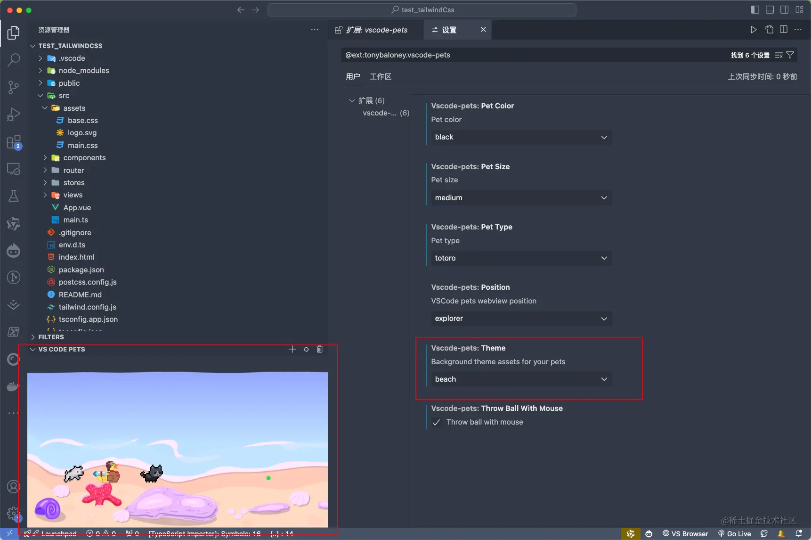811x540 pixels.
Task: Click the command center search box
Action: 422,10
